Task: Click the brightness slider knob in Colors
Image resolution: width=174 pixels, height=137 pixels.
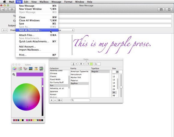Action: click(x=43, y=86)
